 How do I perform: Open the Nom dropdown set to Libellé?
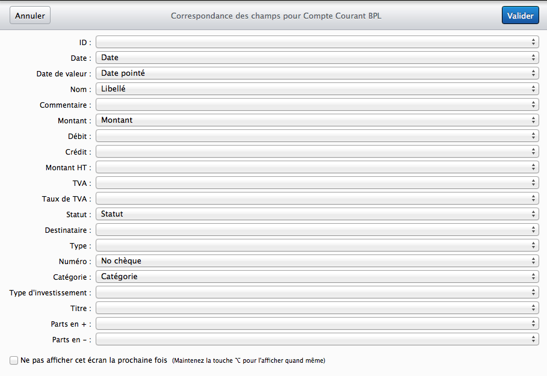[317, 89]
